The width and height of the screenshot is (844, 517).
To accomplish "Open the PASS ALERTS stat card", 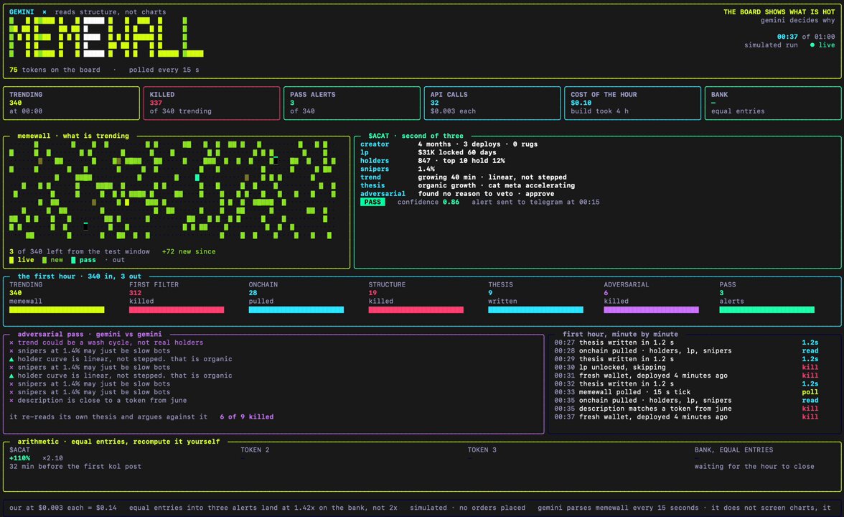I will click(352, 103).
